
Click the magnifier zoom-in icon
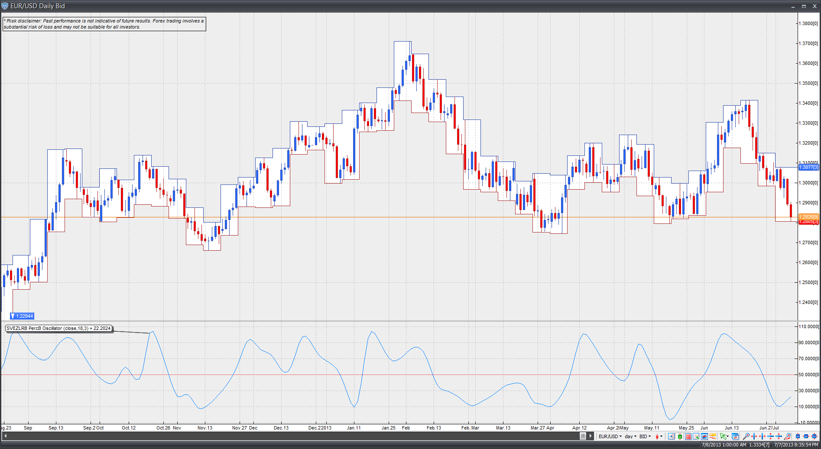click(746, 436)
